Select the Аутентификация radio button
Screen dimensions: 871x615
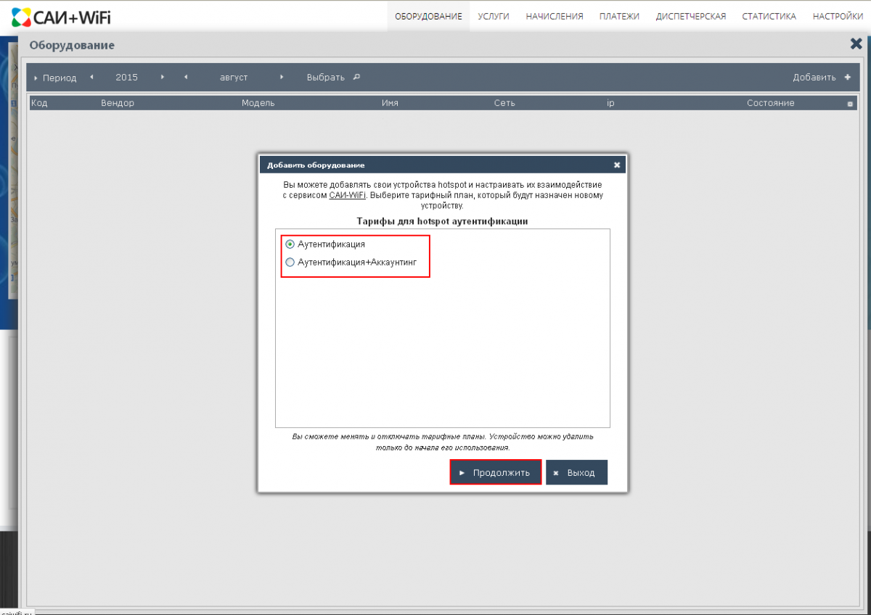tap(290, 244)
